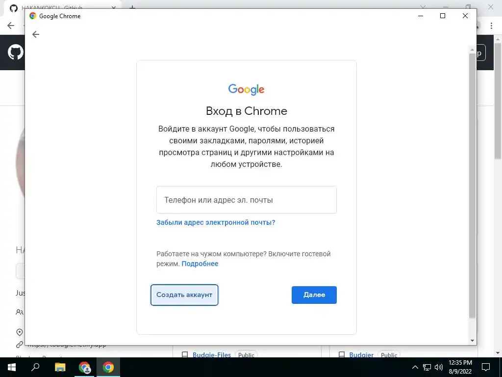Open 'Забыли адрес электронной почты?' link

coord(216,222)
